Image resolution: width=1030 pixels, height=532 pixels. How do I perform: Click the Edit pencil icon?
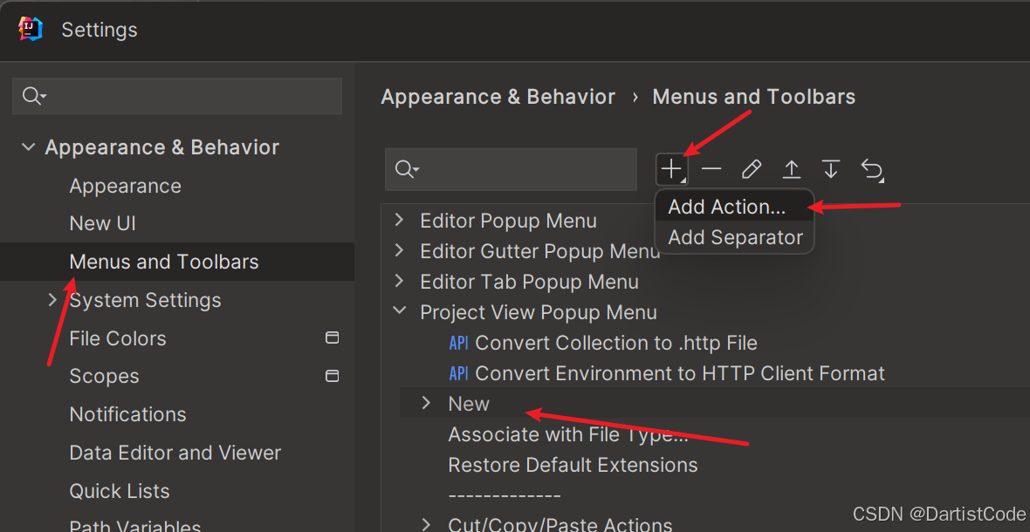751,168
